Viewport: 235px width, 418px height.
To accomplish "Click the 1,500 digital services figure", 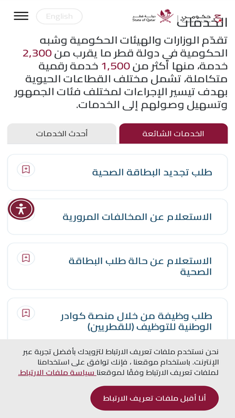I will [x=116, y=66].
